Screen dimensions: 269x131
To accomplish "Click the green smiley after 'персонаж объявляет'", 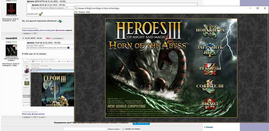I will pos(59,21).
